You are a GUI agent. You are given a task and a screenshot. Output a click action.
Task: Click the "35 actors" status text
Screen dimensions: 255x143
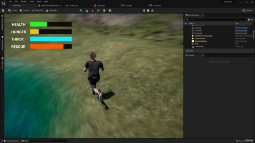(190, 51)
